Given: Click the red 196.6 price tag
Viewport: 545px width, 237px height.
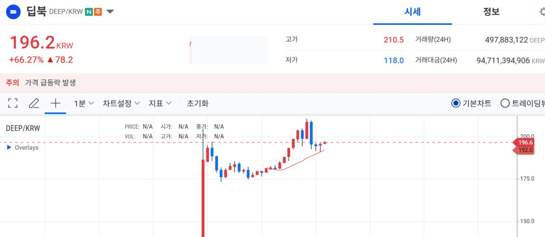Looking at the screenshot, I should (x=525, y=142).
